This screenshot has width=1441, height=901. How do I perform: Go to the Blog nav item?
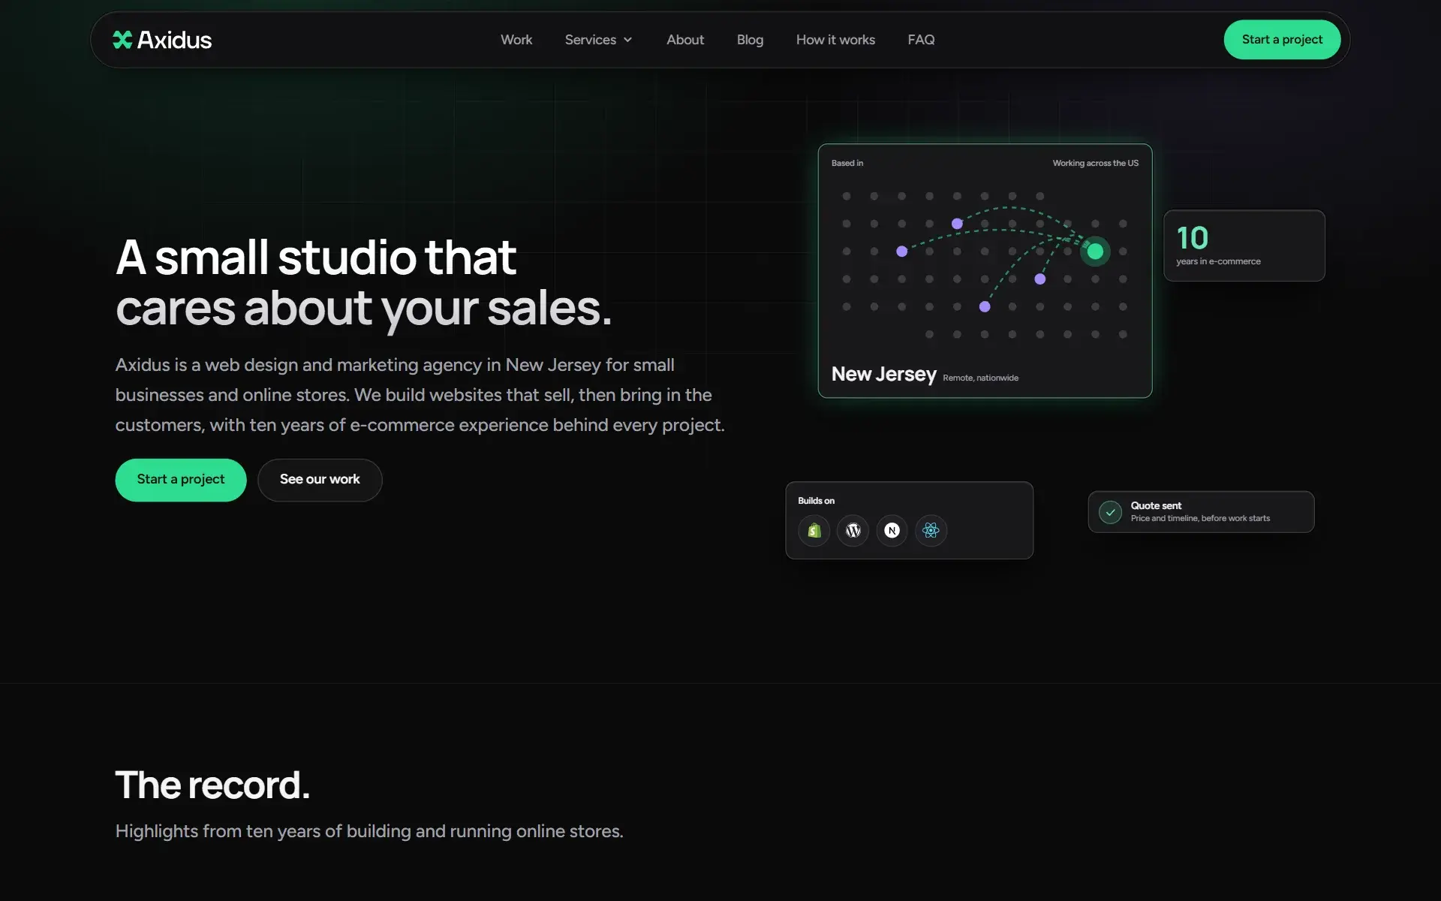(750, 40)
